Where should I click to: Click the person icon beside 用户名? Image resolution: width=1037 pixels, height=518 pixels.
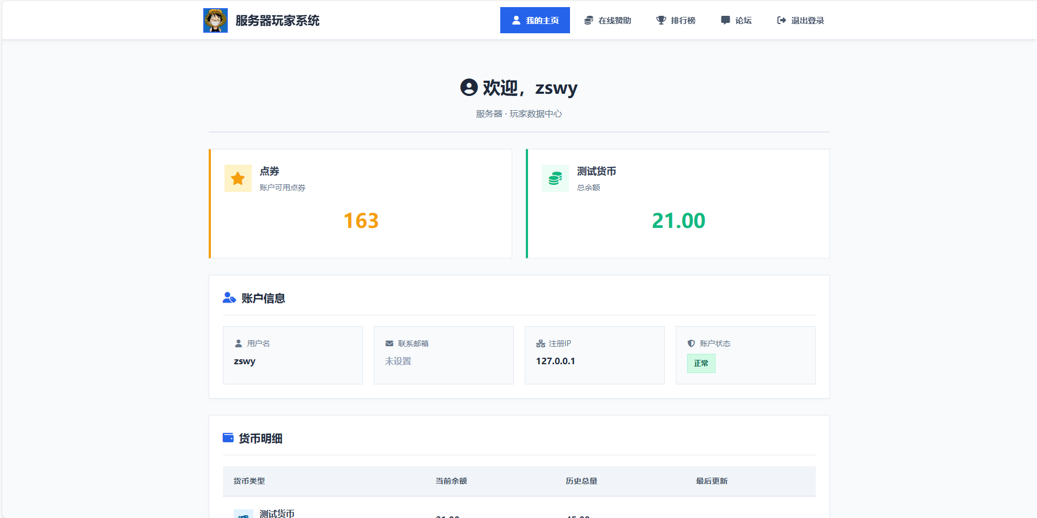(238, 343)
